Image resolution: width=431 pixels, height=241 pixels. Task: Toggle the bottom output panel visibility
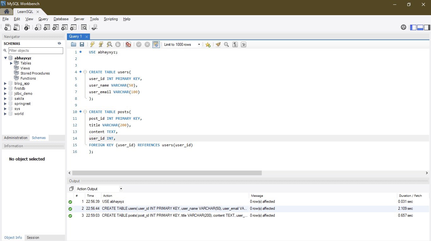tap(420, 27)
